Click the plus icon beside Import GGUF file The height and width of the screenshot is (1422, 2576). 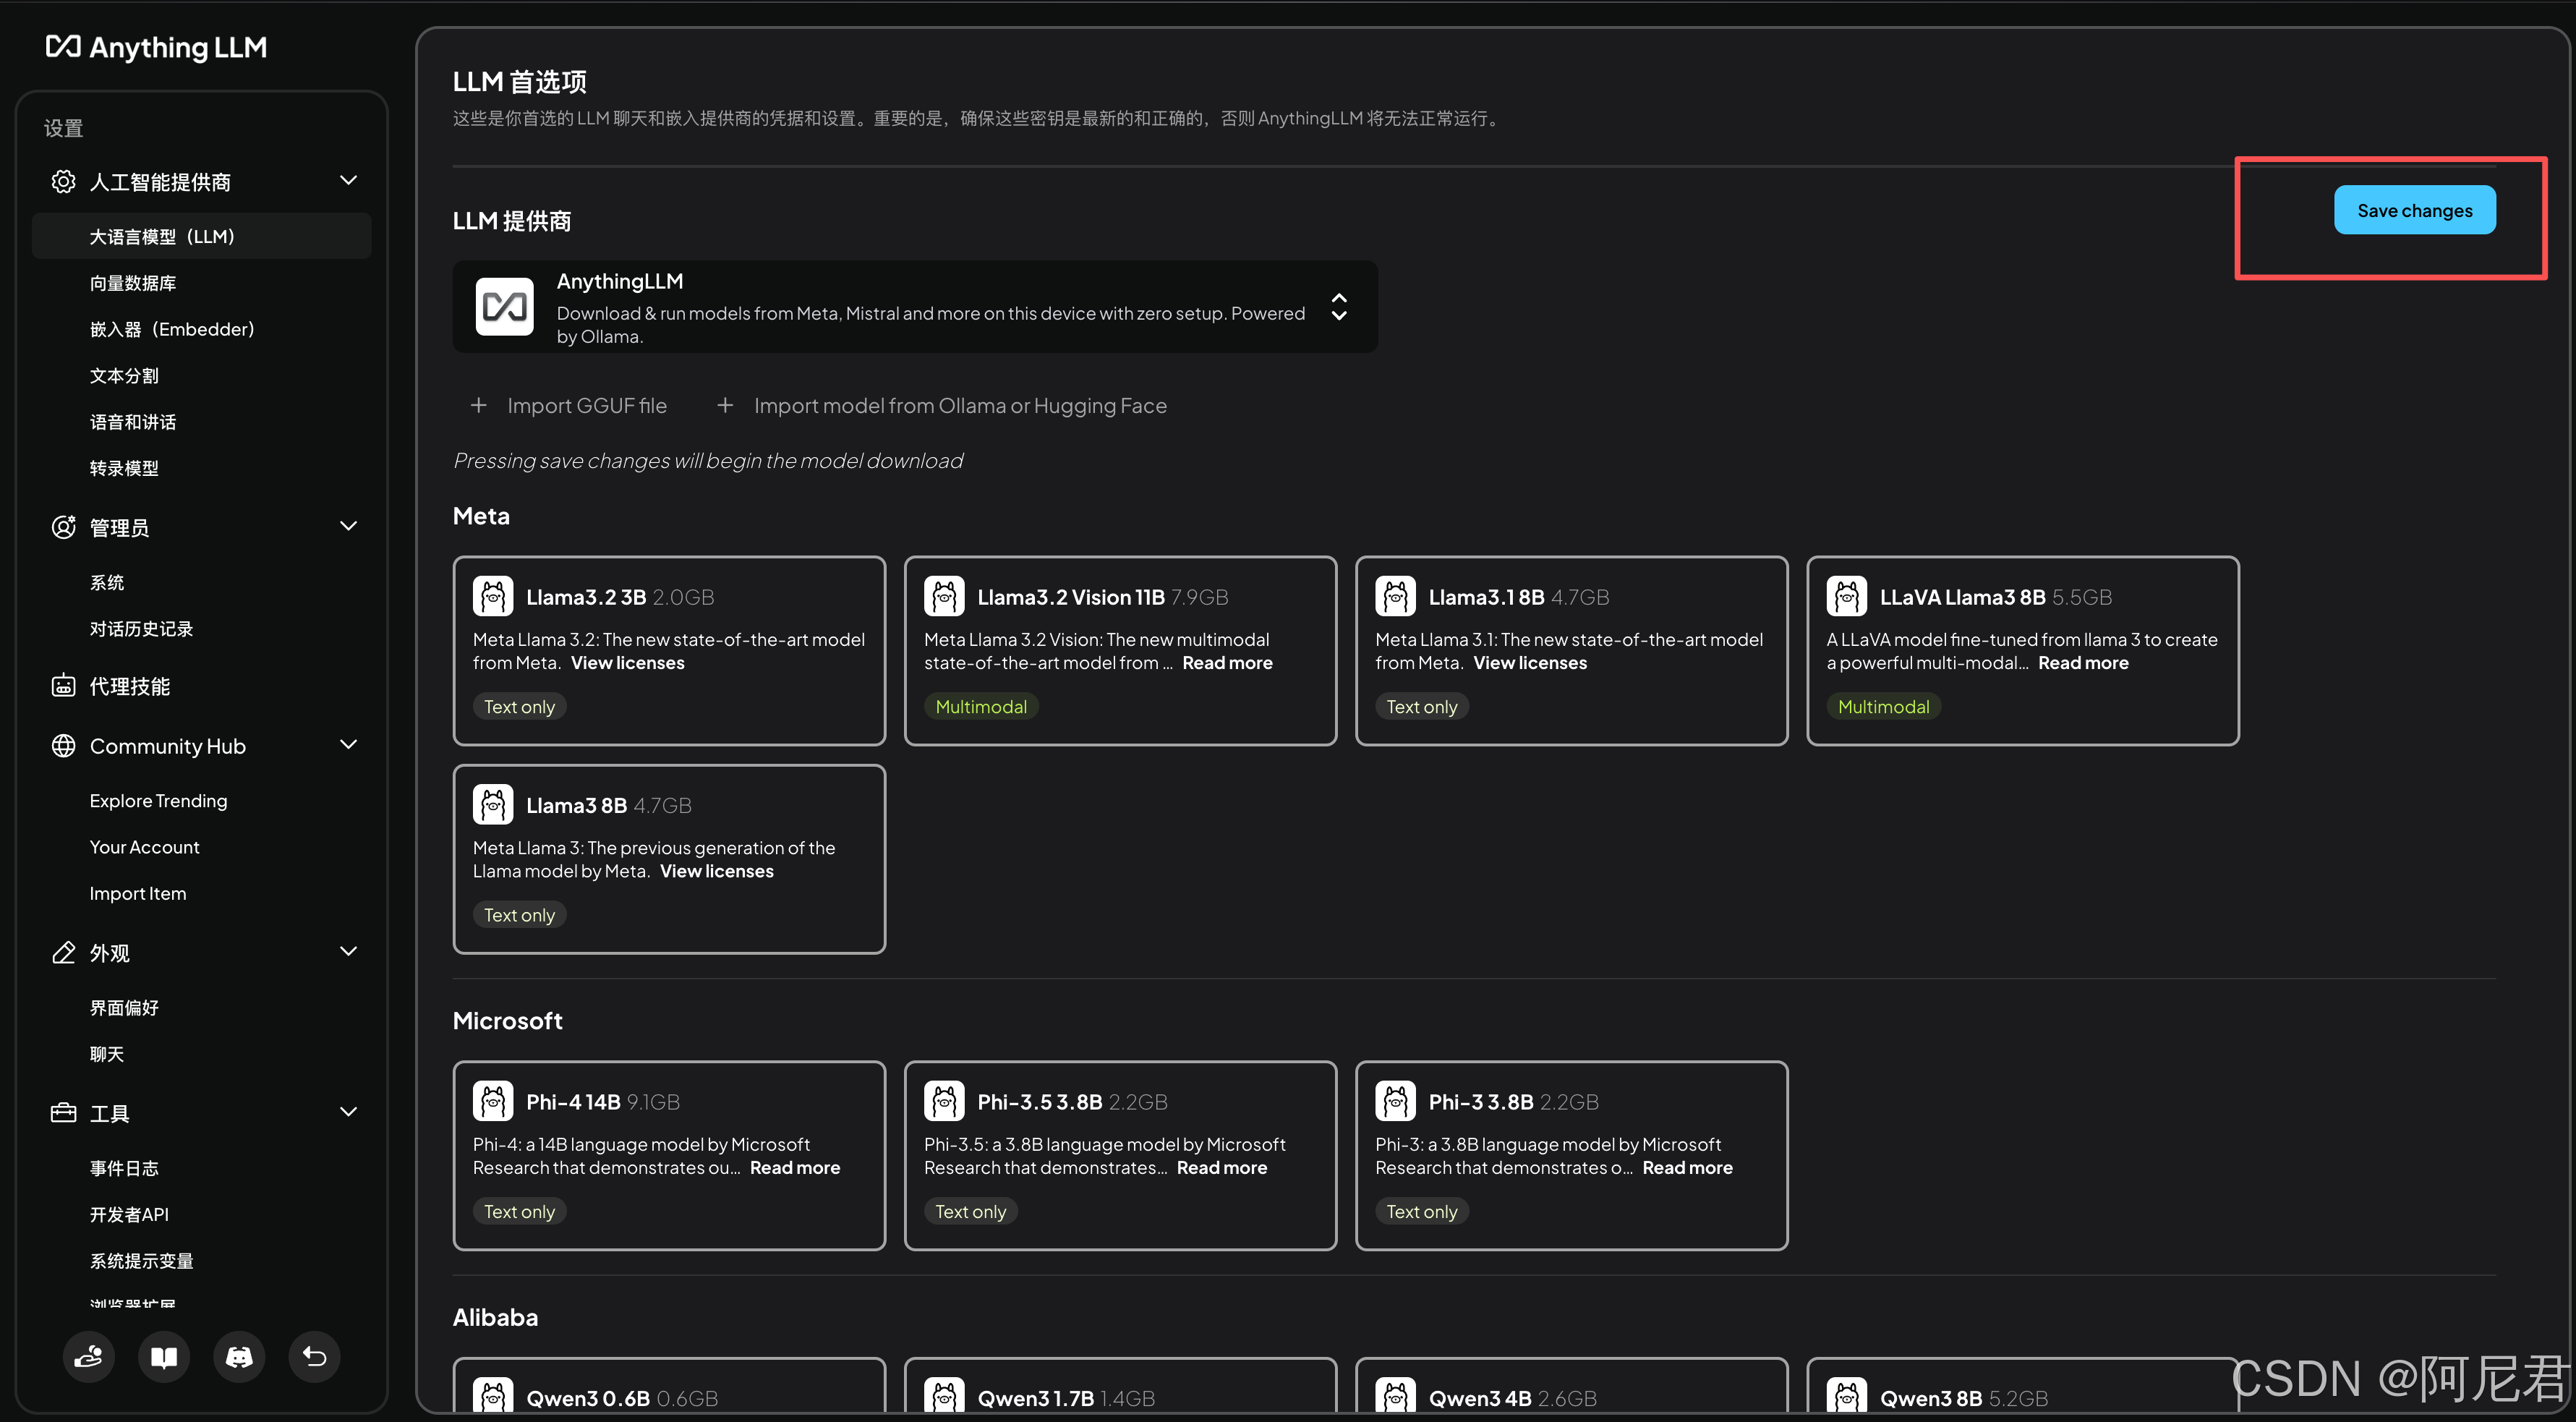click(x=479, y=405)
